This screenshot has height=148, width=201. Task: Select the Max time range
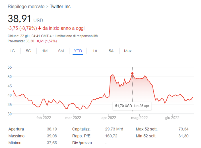128,51
